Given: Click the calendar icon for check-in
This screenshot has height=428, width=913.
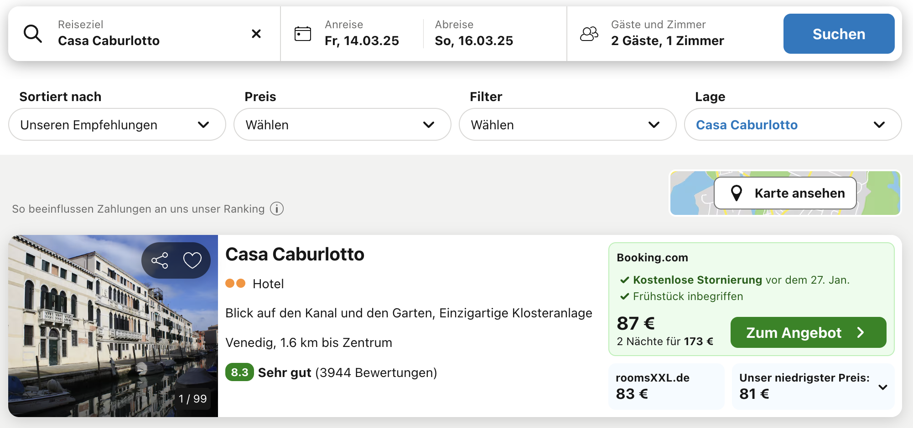Looking at the screenshot, I should [303, 34].
